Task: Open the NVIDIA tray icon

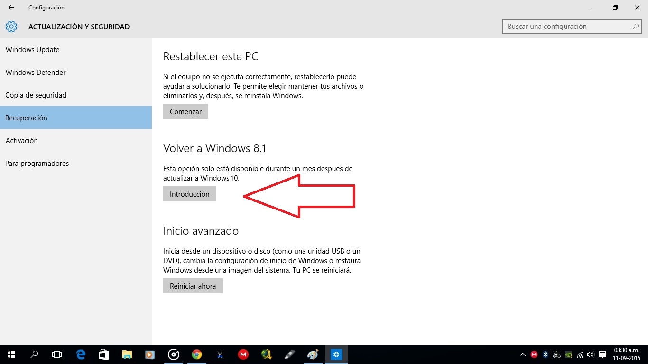Action: [568, 355]
